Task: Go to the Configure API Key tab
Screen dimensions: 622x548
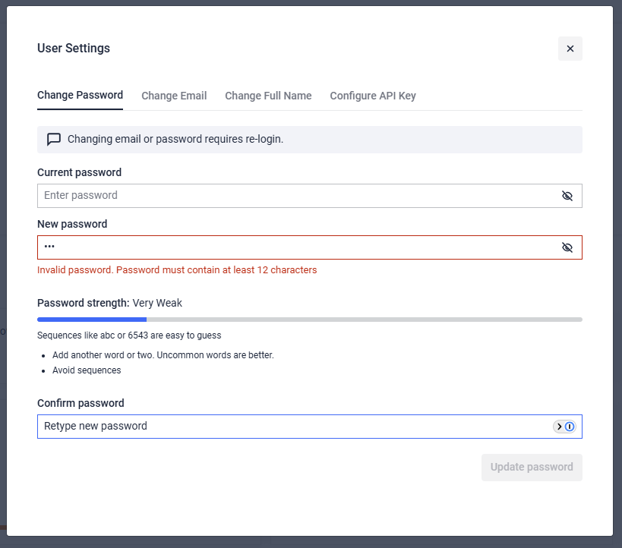Action: coord(372,96)
